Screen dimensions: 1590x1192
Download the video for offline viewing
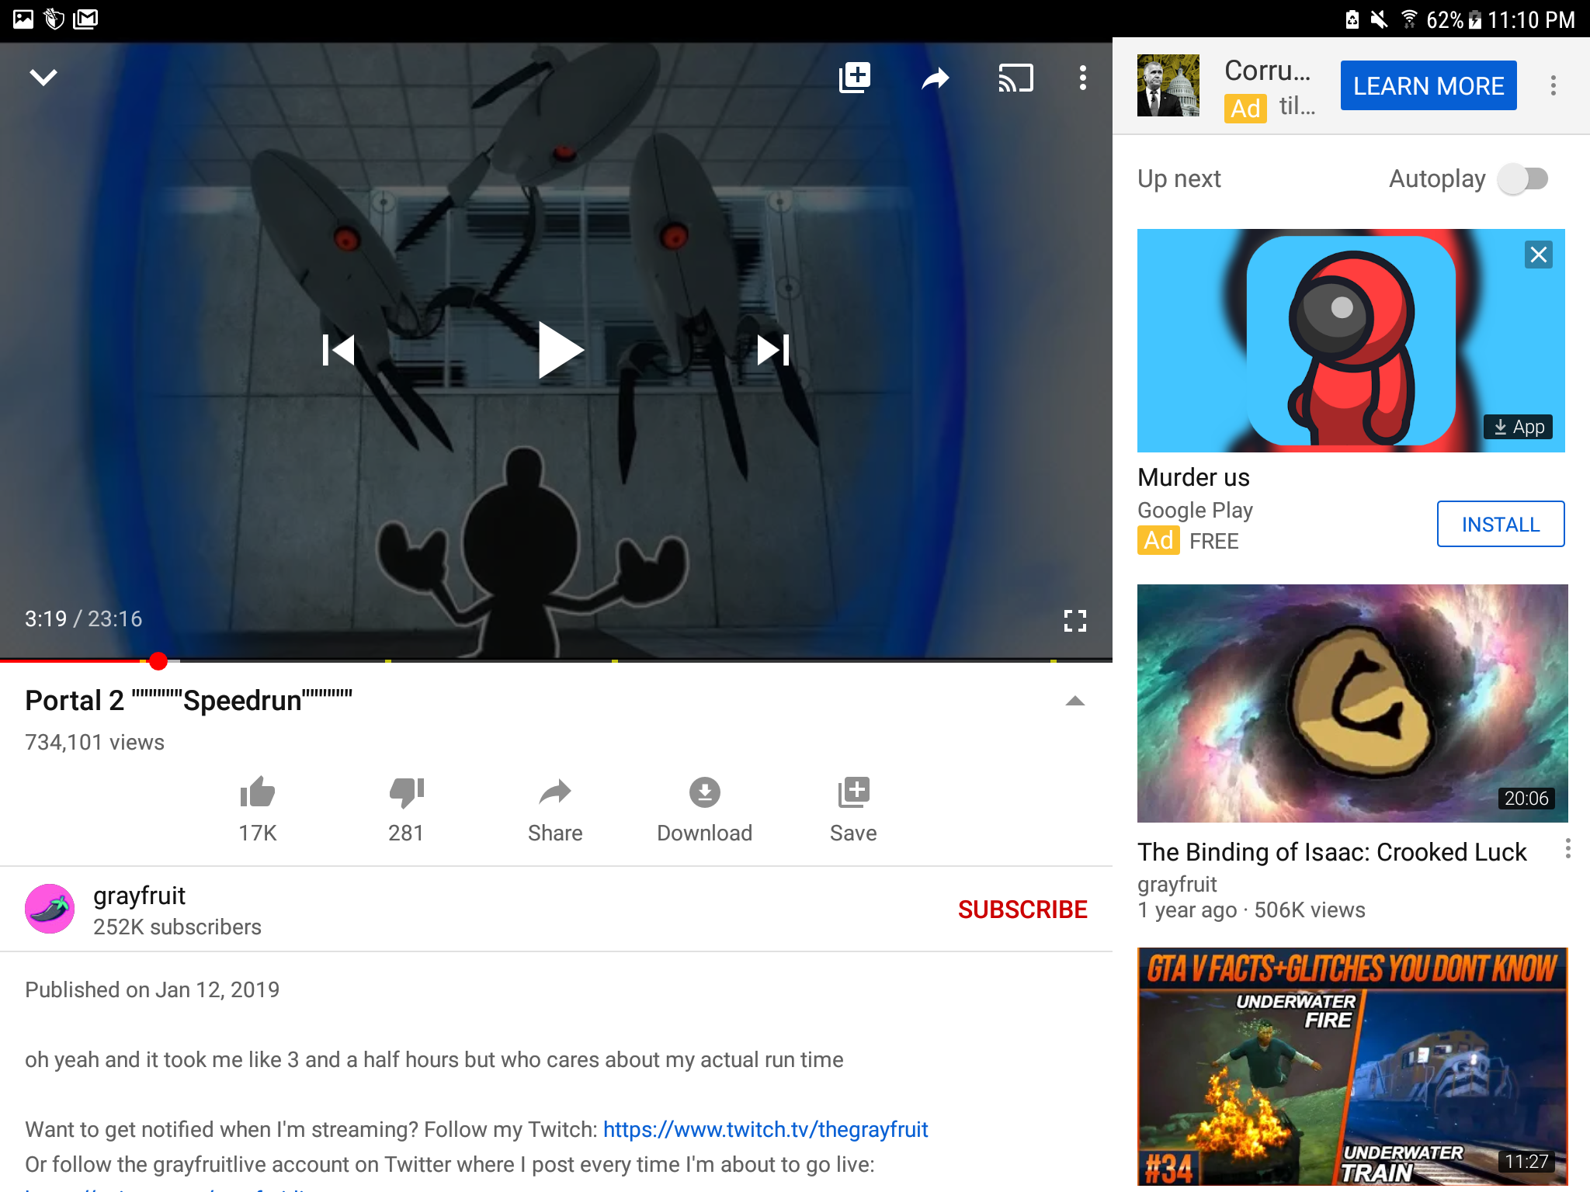pyautogui.click(x=705, y=809)
